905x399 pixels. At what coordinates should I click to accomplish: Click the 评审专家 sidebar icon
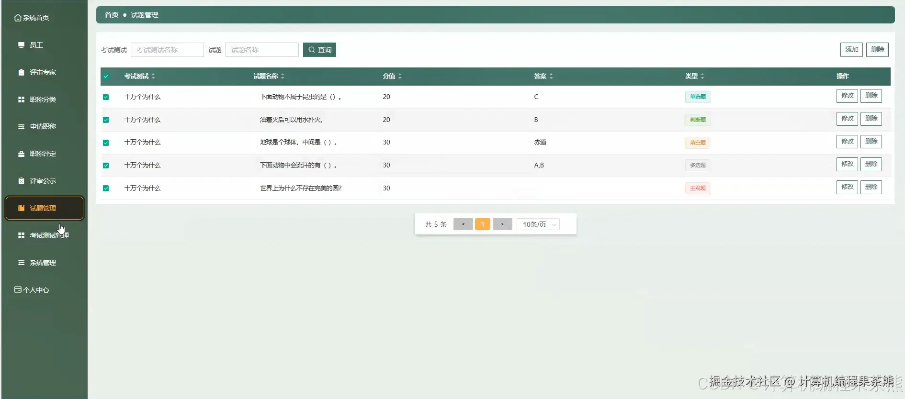tap(21, 72)
